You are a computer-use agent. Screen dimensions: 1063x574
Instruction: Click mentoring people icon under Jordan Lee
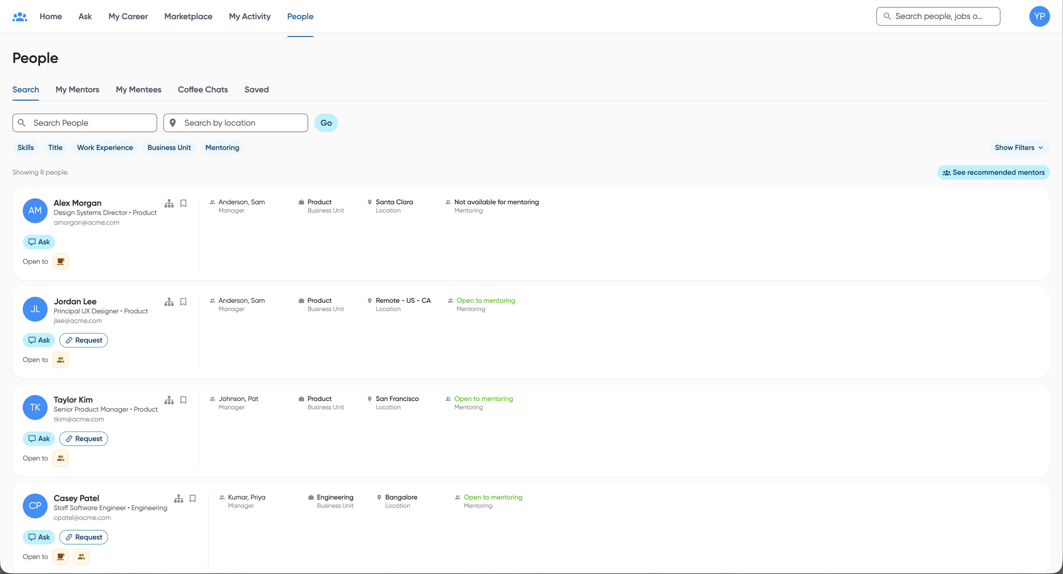[x=60, y=360]
